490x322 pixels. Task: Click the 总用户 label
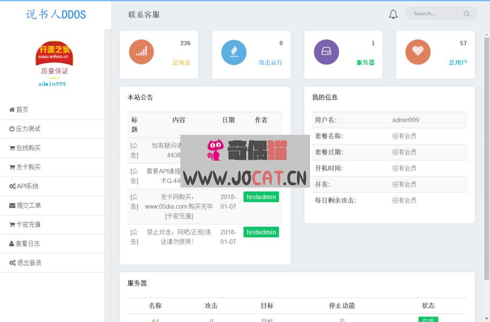pyautogui.click(x=457, y=63)
